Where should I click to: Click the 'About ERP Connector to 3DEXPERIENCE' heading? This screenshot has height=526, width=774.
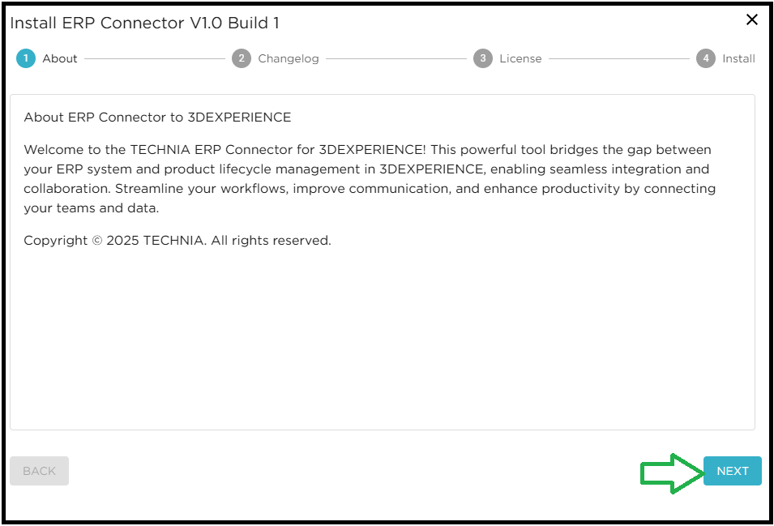[x=157, y=118]
